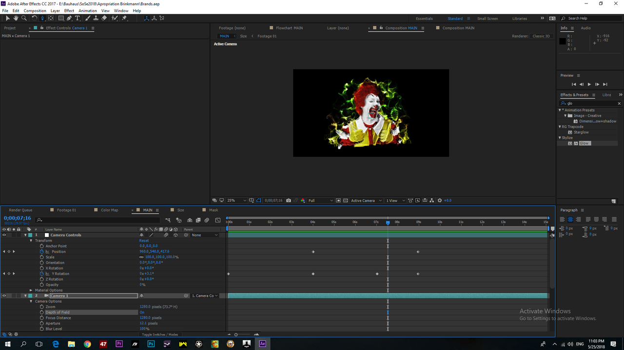
Task: Toggle the Scale constrain proportions link
Action: click(x=141, y=257)
